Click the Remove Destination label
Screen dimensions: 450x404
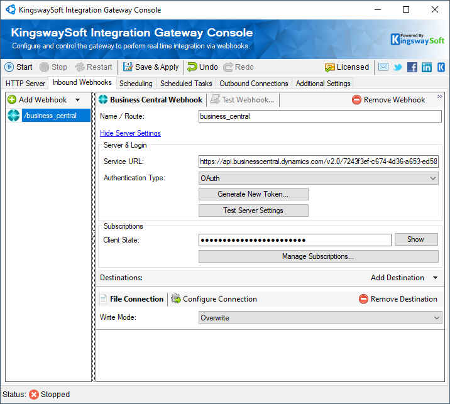[403, 299]
